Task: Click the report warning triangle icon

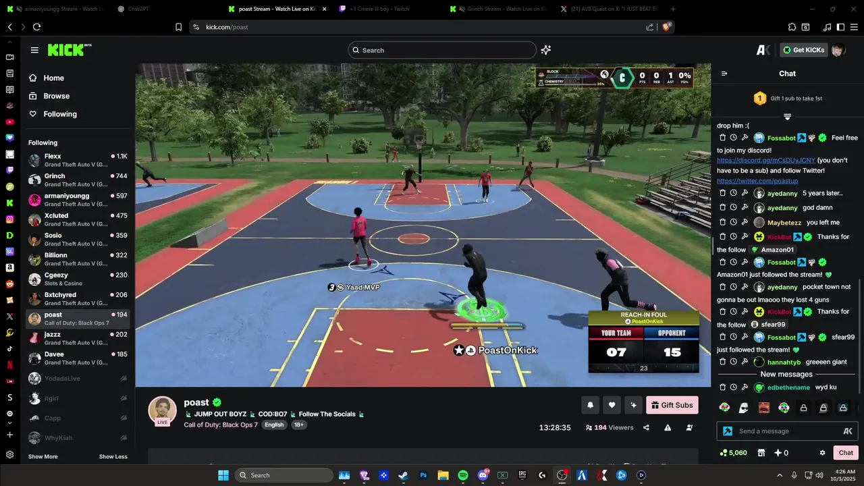Action: click(x=668, y=427)
